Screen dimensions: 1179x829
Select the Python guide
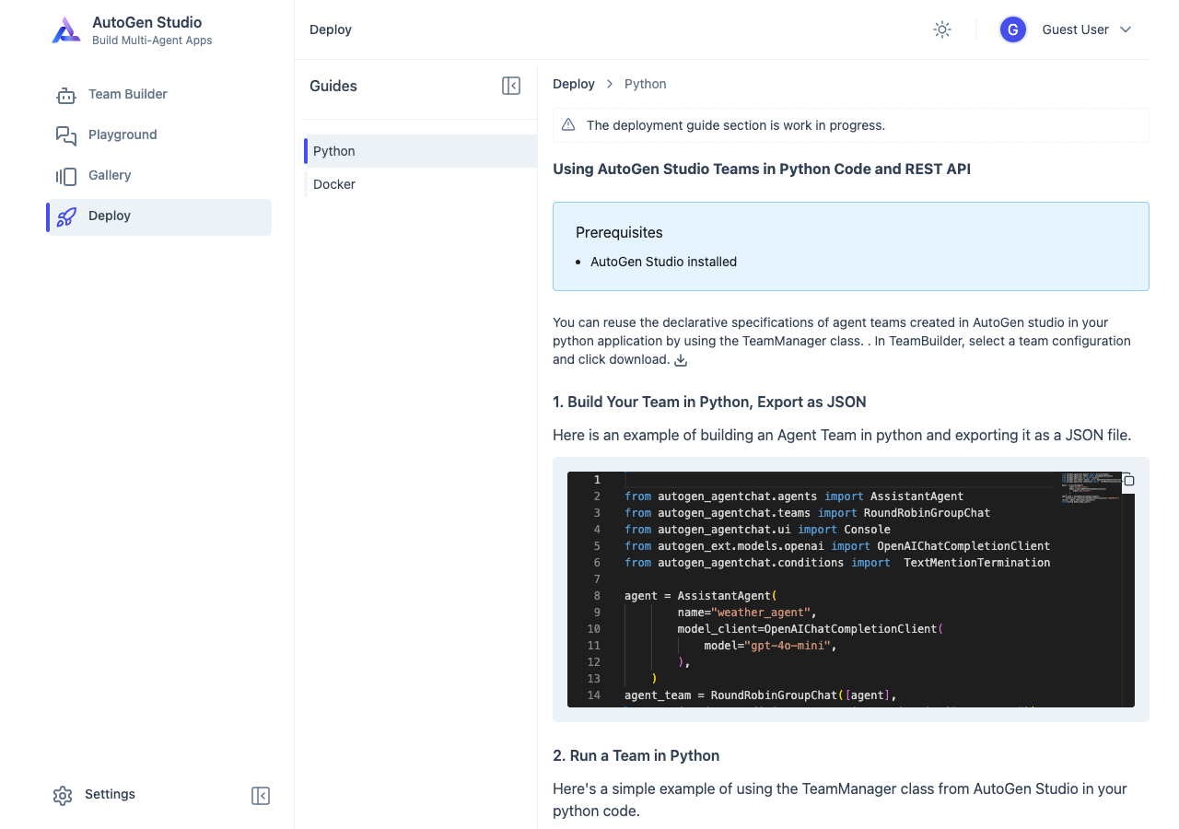click(420, 151)
